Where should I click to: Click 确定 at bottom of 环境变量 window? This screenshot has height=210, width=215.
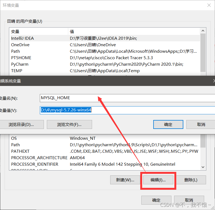(x=156, y=200)
